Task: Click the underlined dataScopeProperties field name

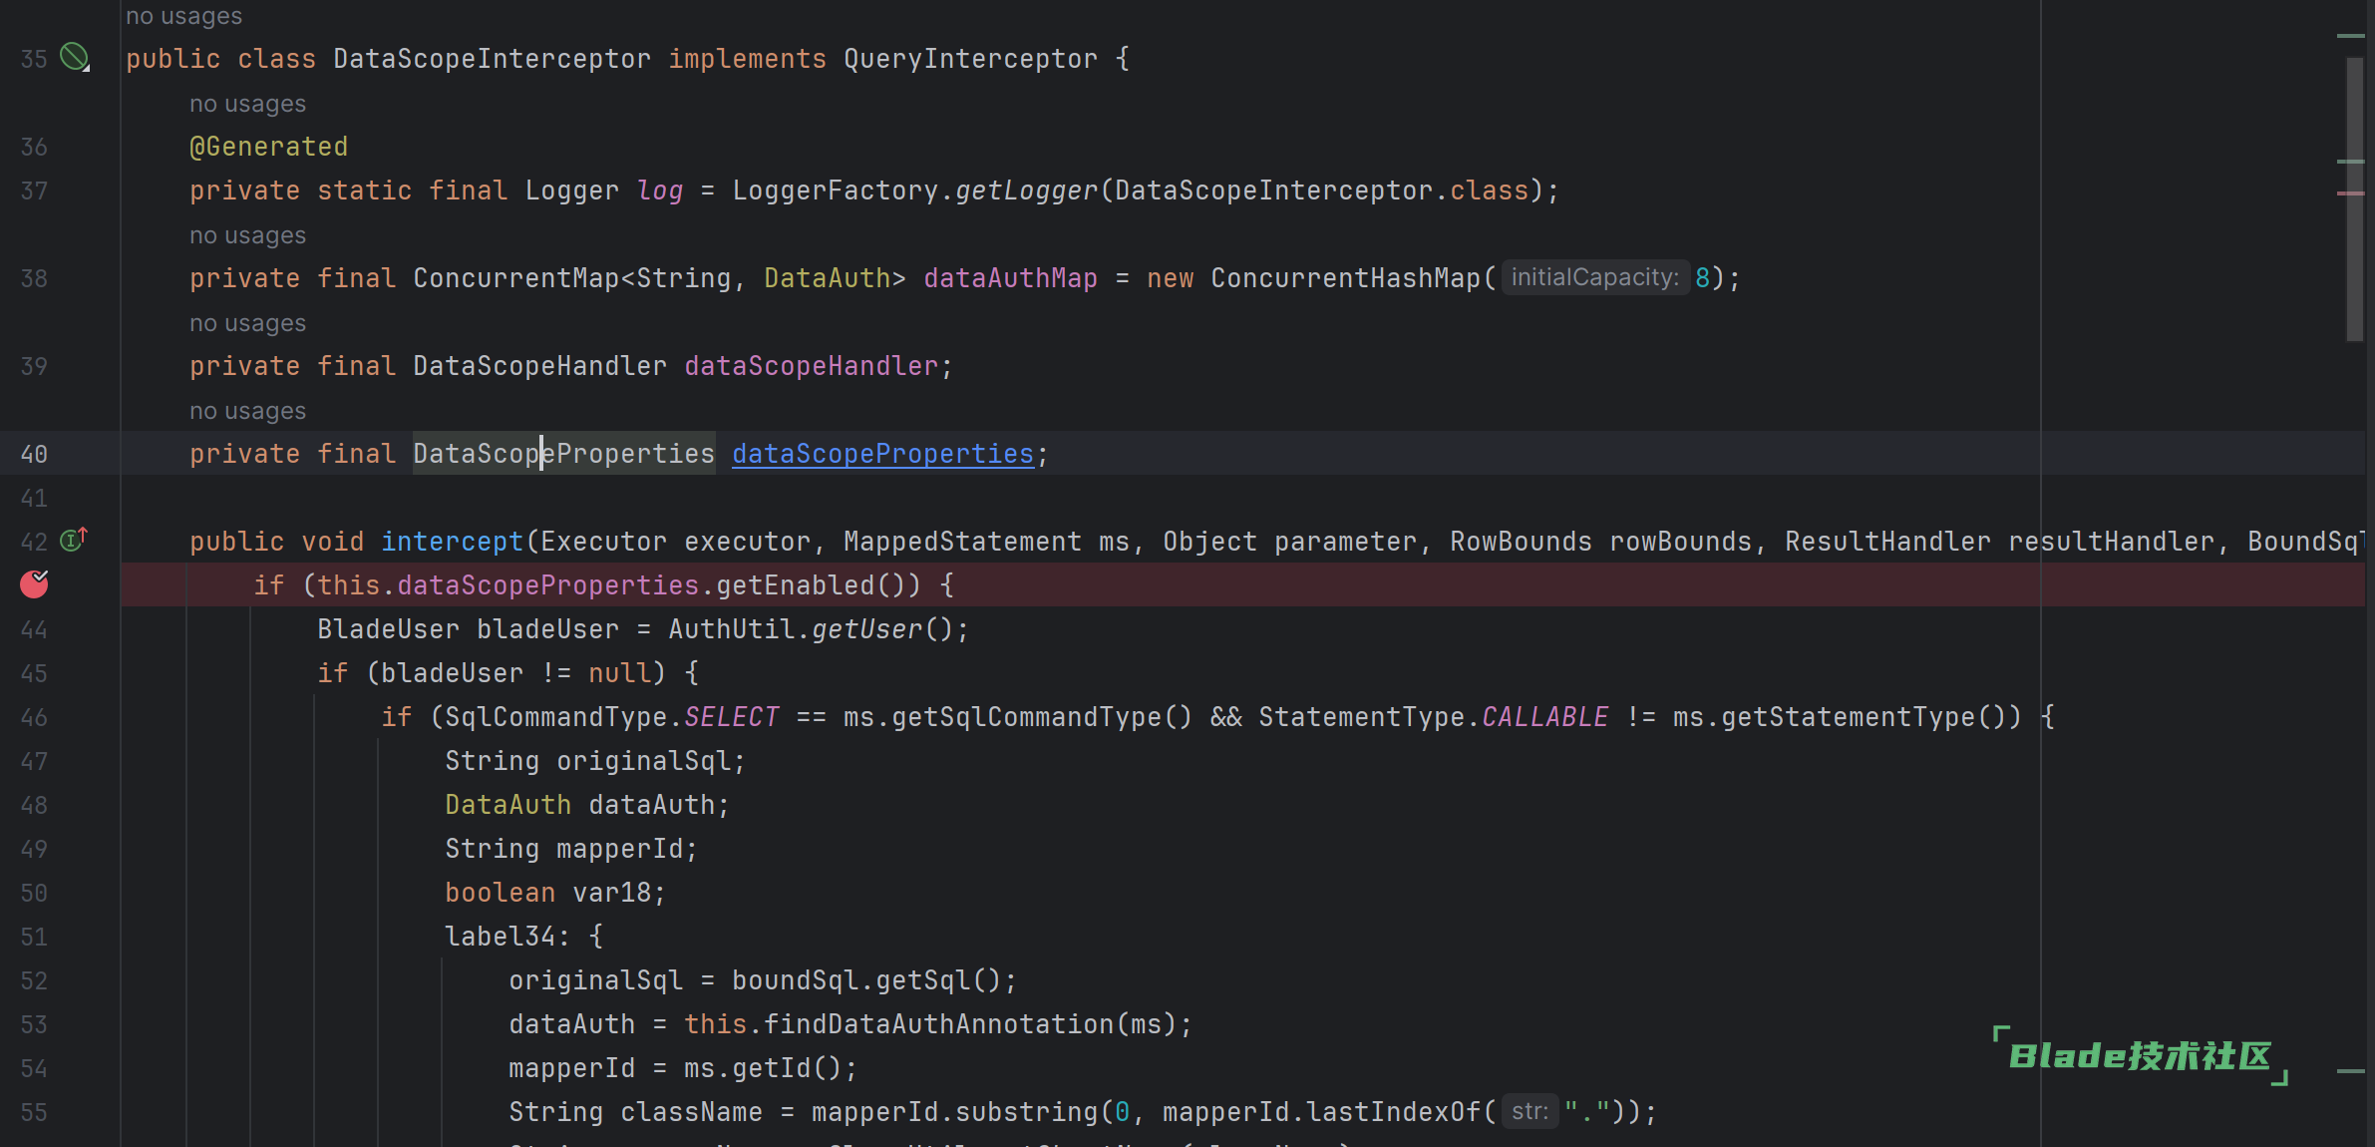Action: pyautogui.click(x=882, y=454)
